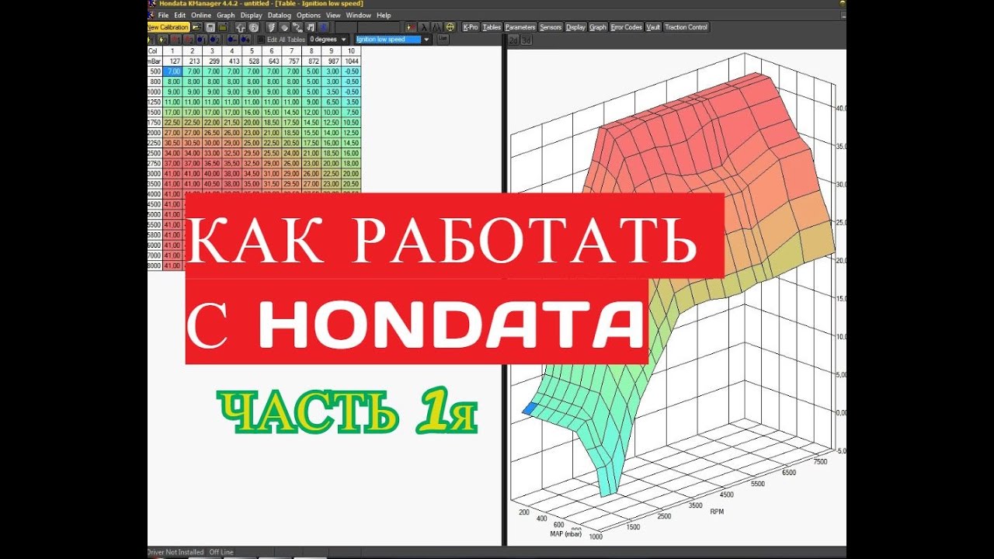Image resolution: width=994 pixels, height=559 pixels.
Task: Switch graph to 2d view
Action: click(513, 40)
